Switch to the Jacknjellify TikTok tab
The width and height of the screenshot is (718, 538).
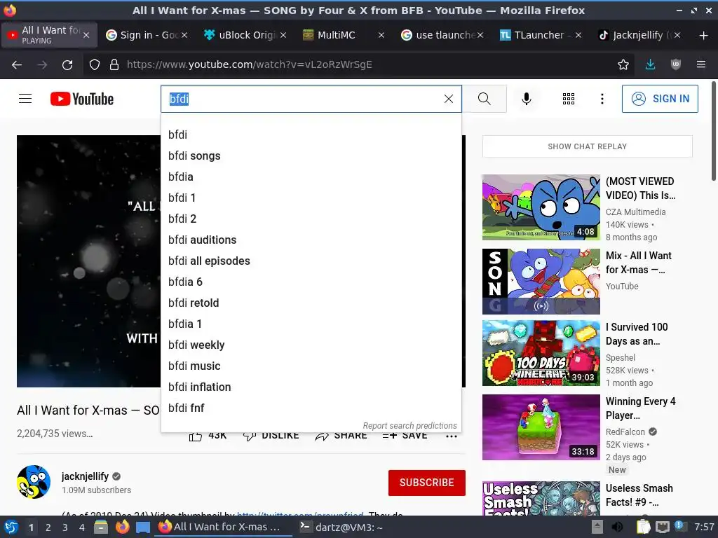639,35
